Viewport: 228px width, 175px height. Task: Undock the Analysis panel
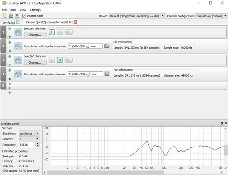[222, 123]
